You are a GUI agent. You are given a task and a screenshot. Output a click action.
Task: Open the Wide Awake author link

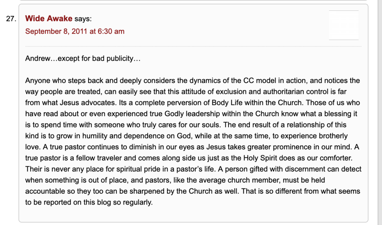coord(49,19)
